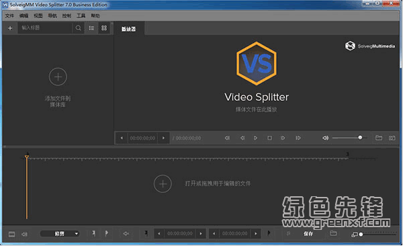403x246 pixels.
Task: Open the output folder icon next to 保存
Action: [333, 233]
